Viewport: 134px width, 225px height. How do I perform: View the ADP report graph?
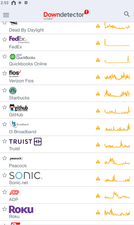(x=117, y=195)
